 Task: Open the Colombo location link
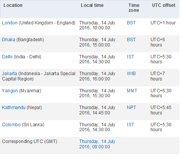click(x=11, y=125)
